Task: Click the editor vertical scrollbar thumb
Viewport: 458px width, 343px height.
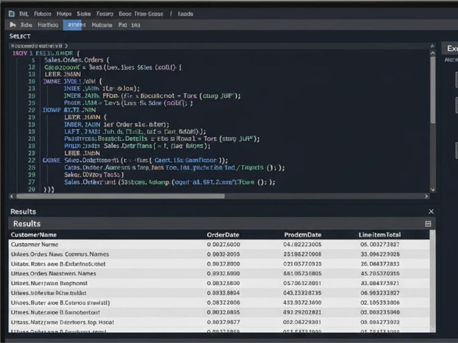Action: (x=433, y=90)
